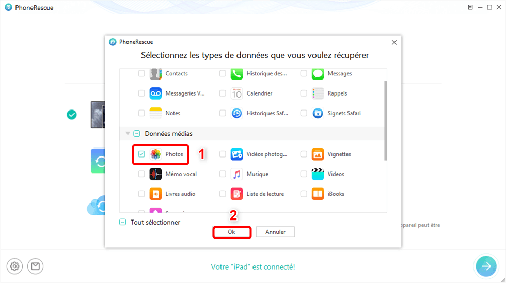
Task: Click the call history phone icon
Action: pyautogui.click(x=236, y=73)
